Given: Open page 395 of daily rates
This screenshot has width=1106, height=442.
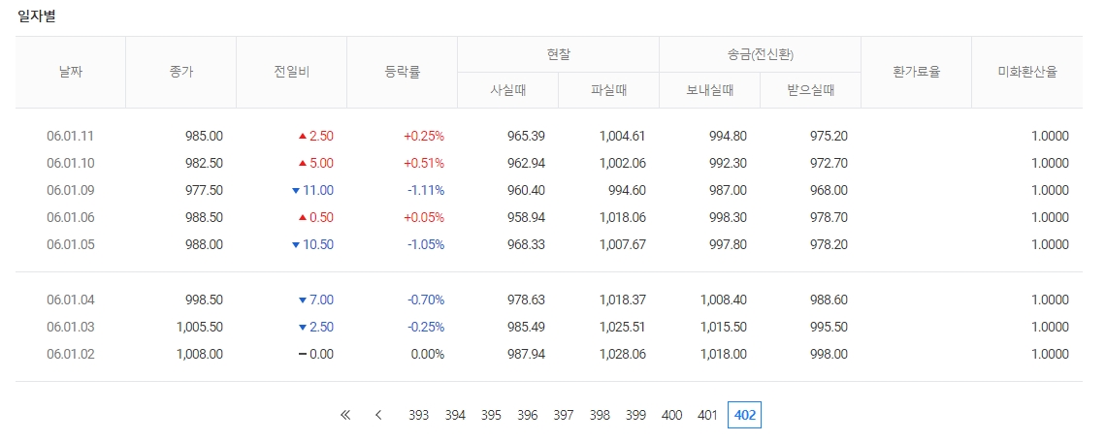Looking at the screenshot, I should (491, 415).
